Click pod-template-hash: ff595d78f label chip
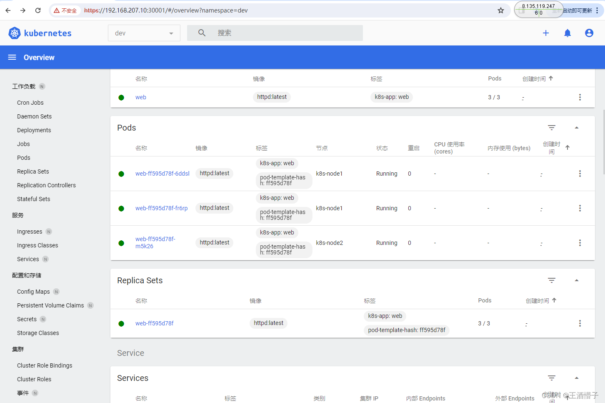 point(407,330)
